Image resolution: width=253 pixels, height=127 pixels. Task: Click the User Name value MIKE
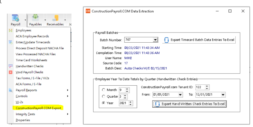128,58
